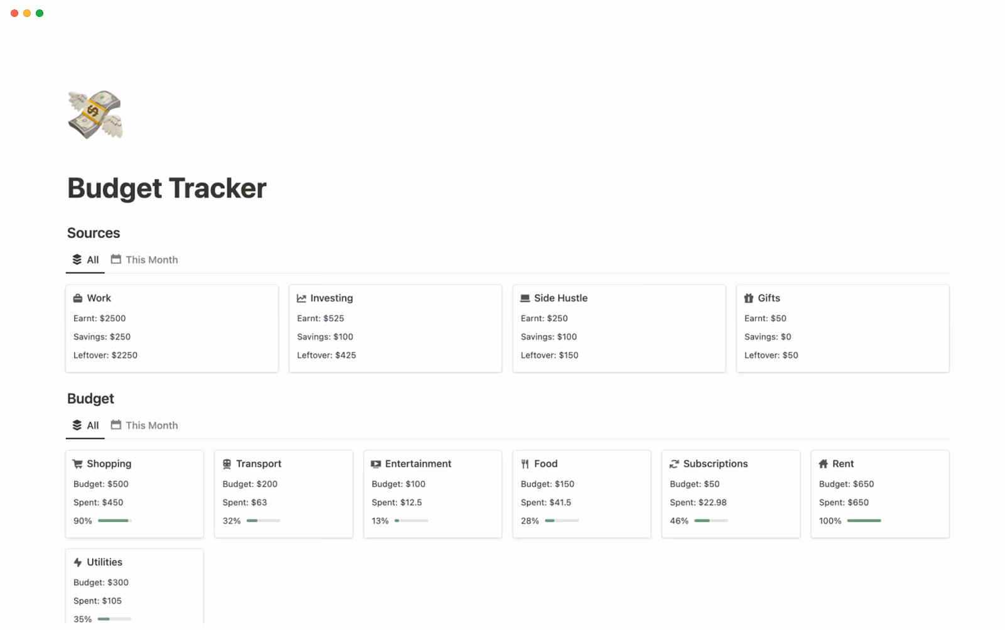This screenshot has height=630, width=1005.
Task: Click the Budget Tracker page title
Action: coord(166,188)
